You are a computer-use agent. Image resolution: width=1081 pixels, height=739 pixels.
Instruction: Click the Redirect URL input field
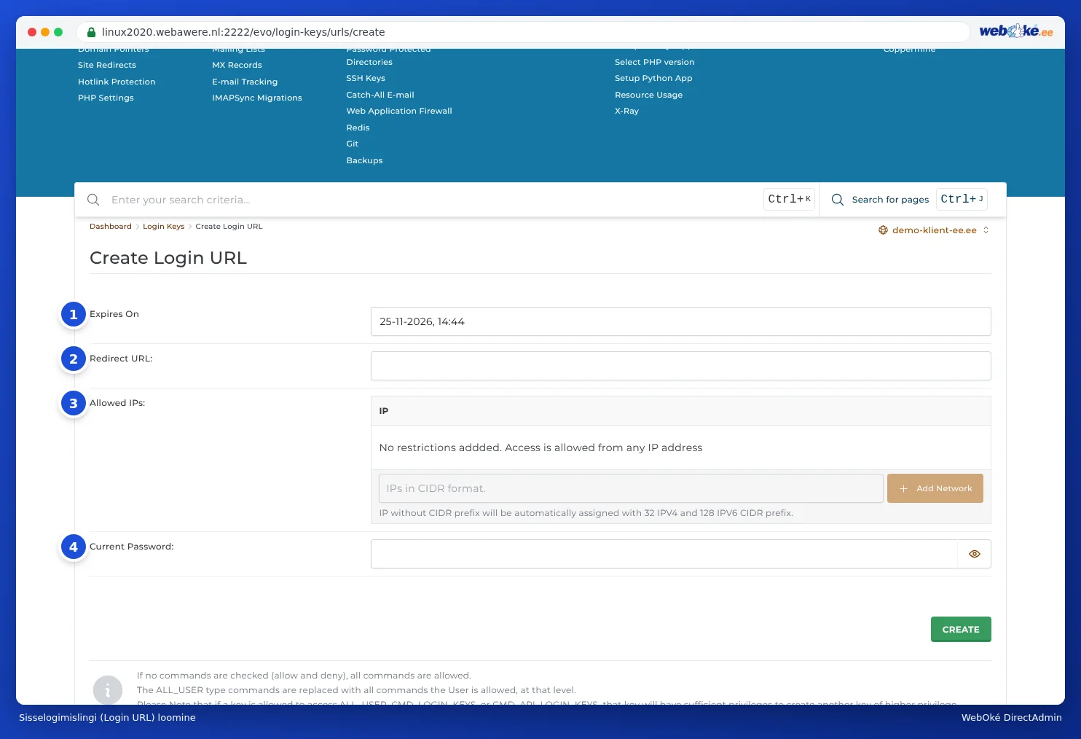[681, 366]
